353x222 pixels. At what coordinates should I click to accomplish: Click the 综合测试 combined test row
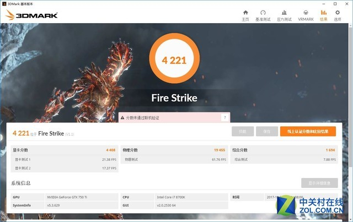coord(284,159)
